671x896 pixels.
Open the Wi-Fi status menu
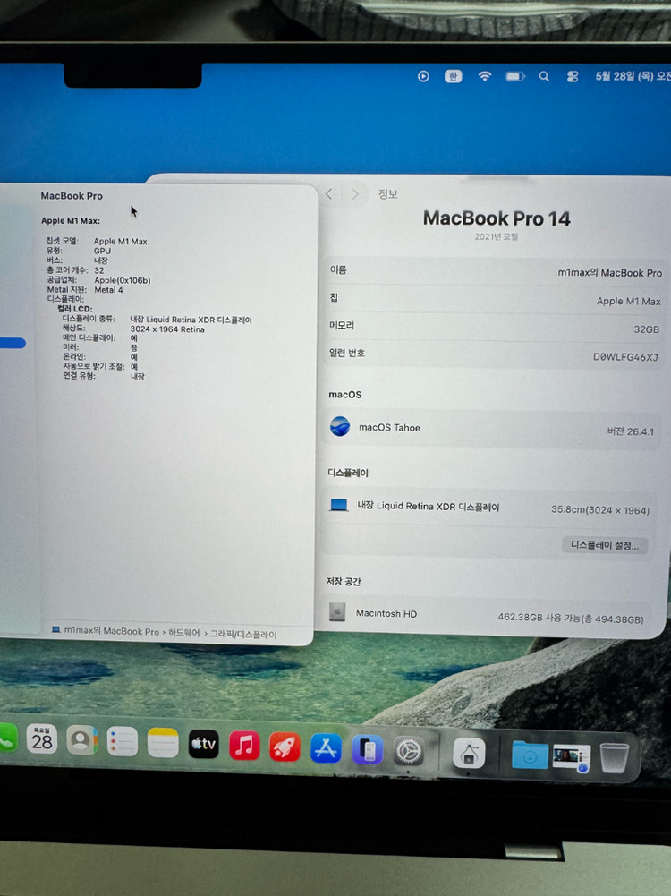coord(484,76)
